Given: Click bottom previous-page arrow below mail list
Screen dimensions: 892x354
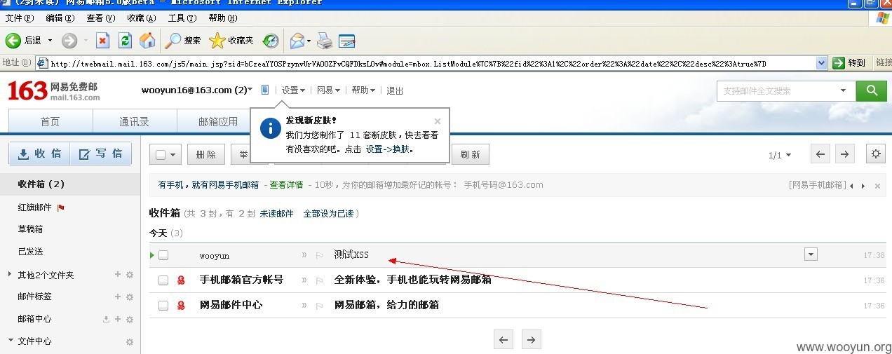Looking at the screenshot, I should pos(503,340).
